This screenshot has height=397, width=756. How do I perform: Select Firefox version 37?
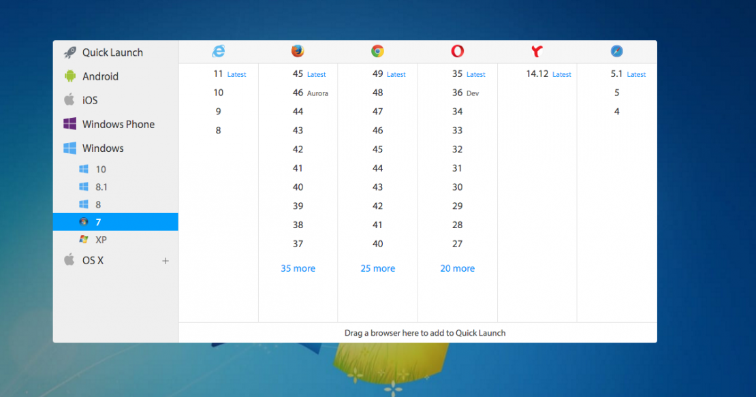point(298,244)
